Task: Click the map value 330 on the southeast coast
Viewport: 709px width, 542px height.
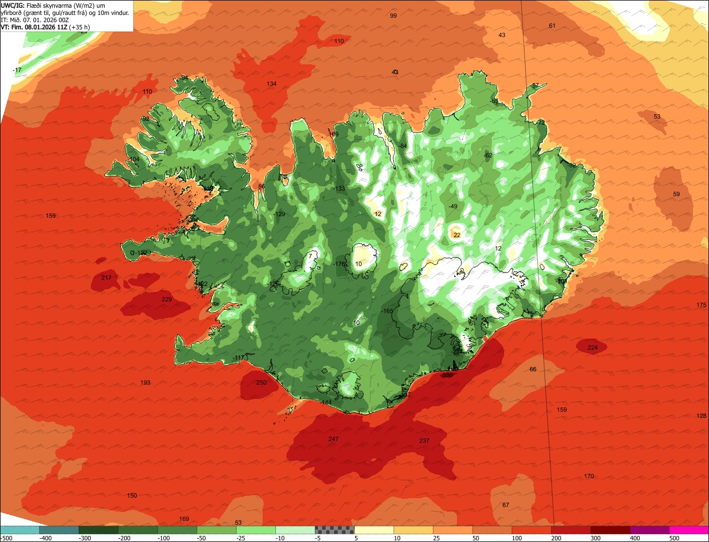Action: pos(448,375)
